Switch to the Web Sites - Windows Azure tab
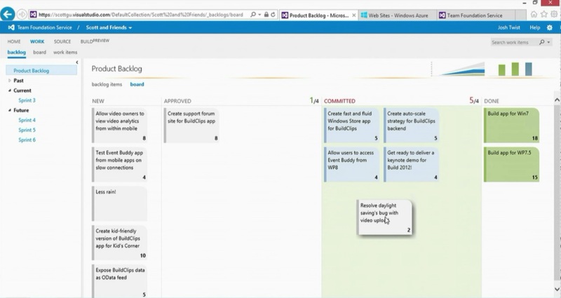This screenshot has width=561, height=298. tap(397, 15)
